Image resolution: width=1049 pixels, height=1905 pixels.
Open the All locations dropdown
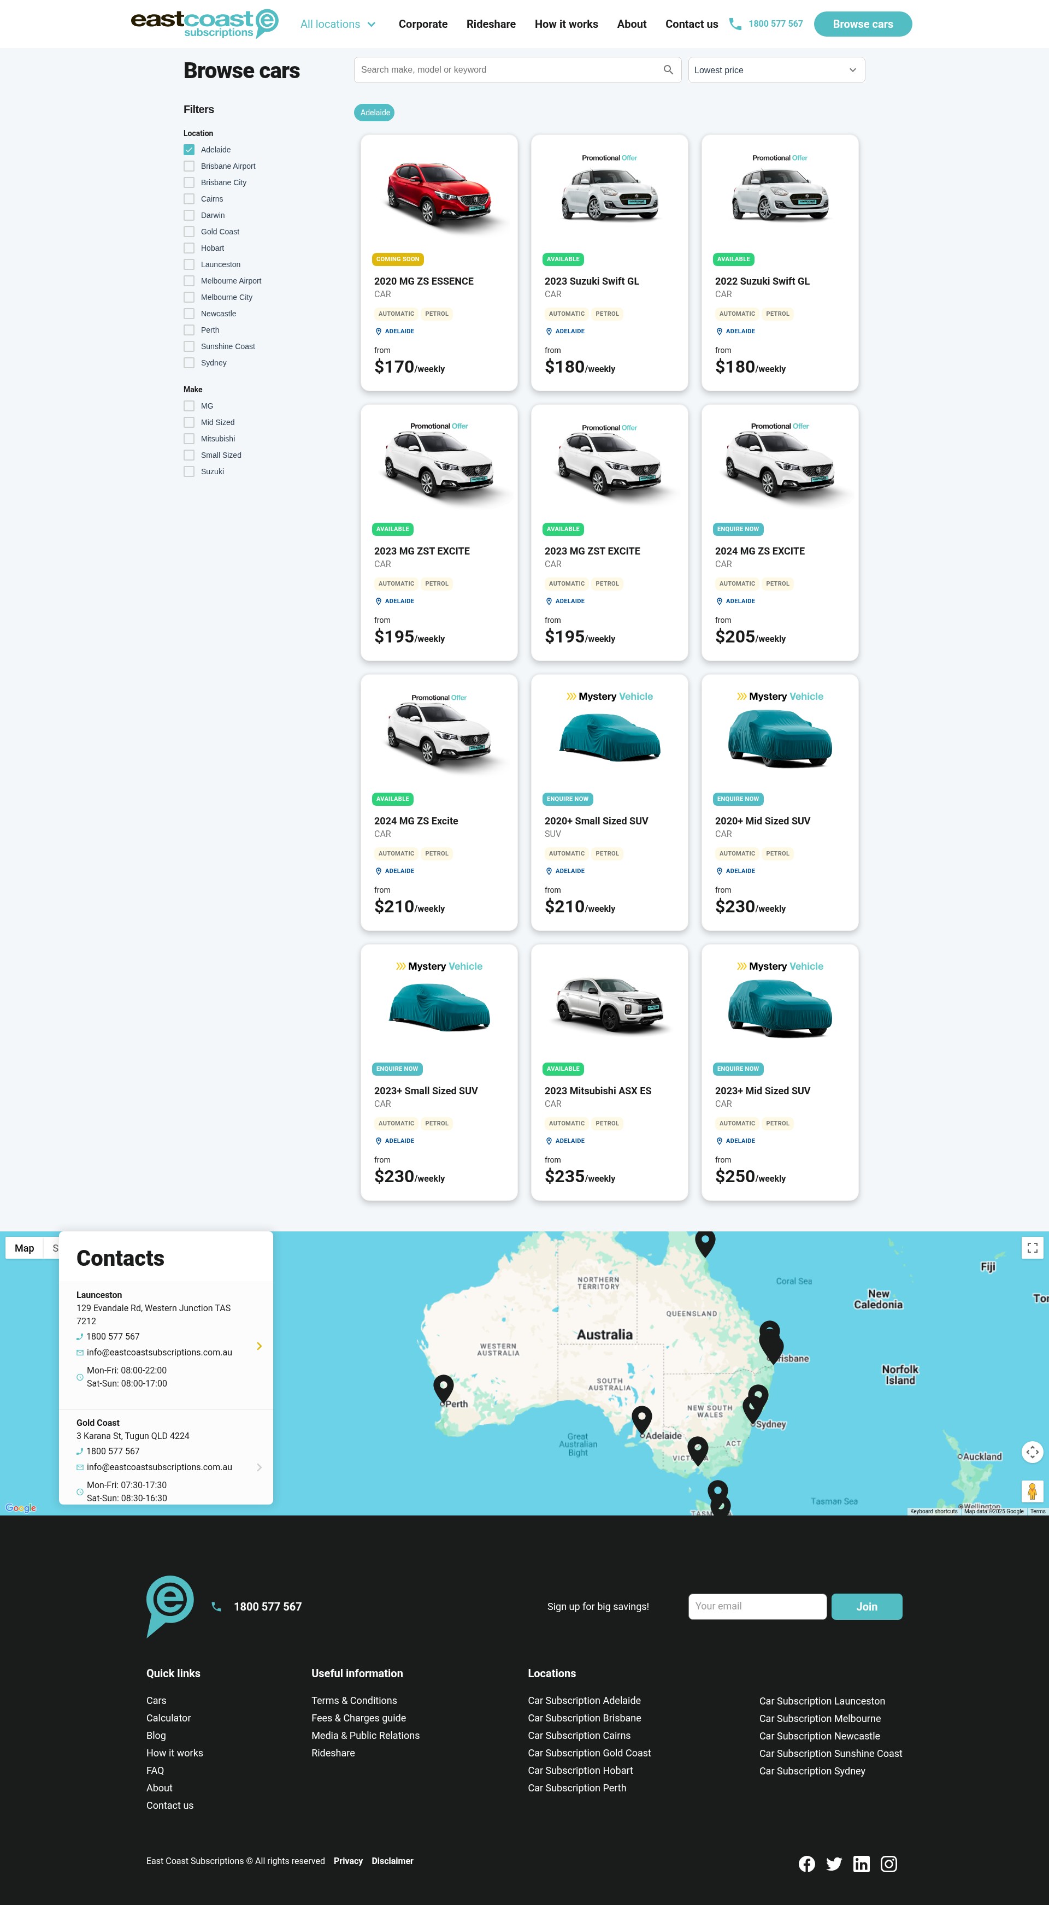click(338, 25)
